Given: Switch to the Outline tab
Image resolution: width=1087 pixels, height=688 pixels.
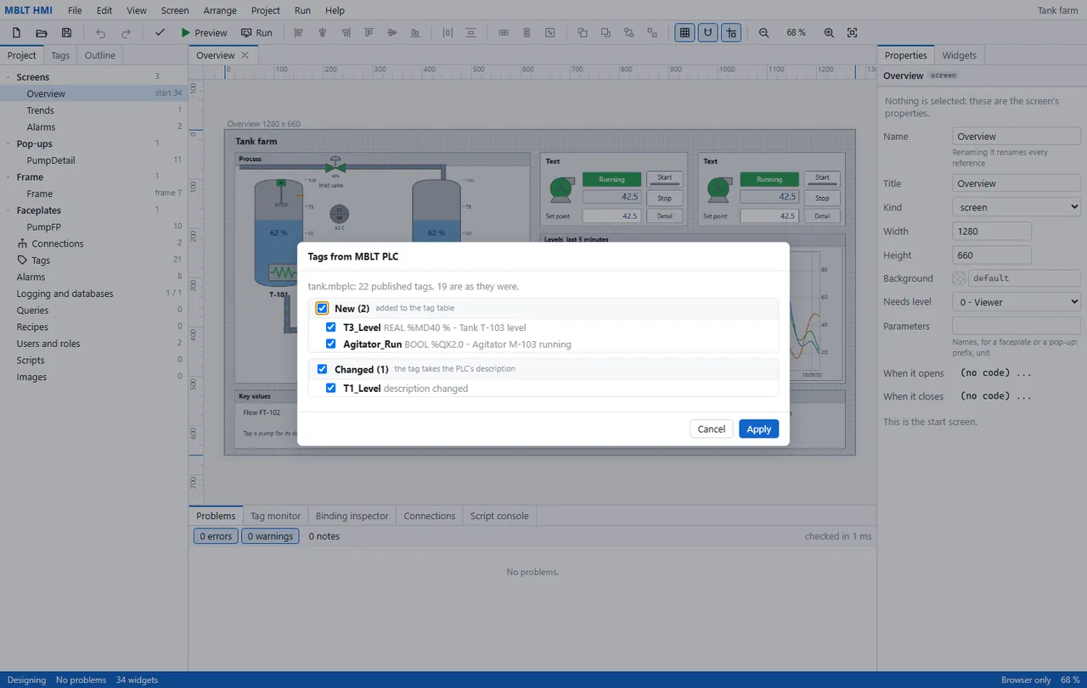Looking at the screenshot, I should [99, 55].
